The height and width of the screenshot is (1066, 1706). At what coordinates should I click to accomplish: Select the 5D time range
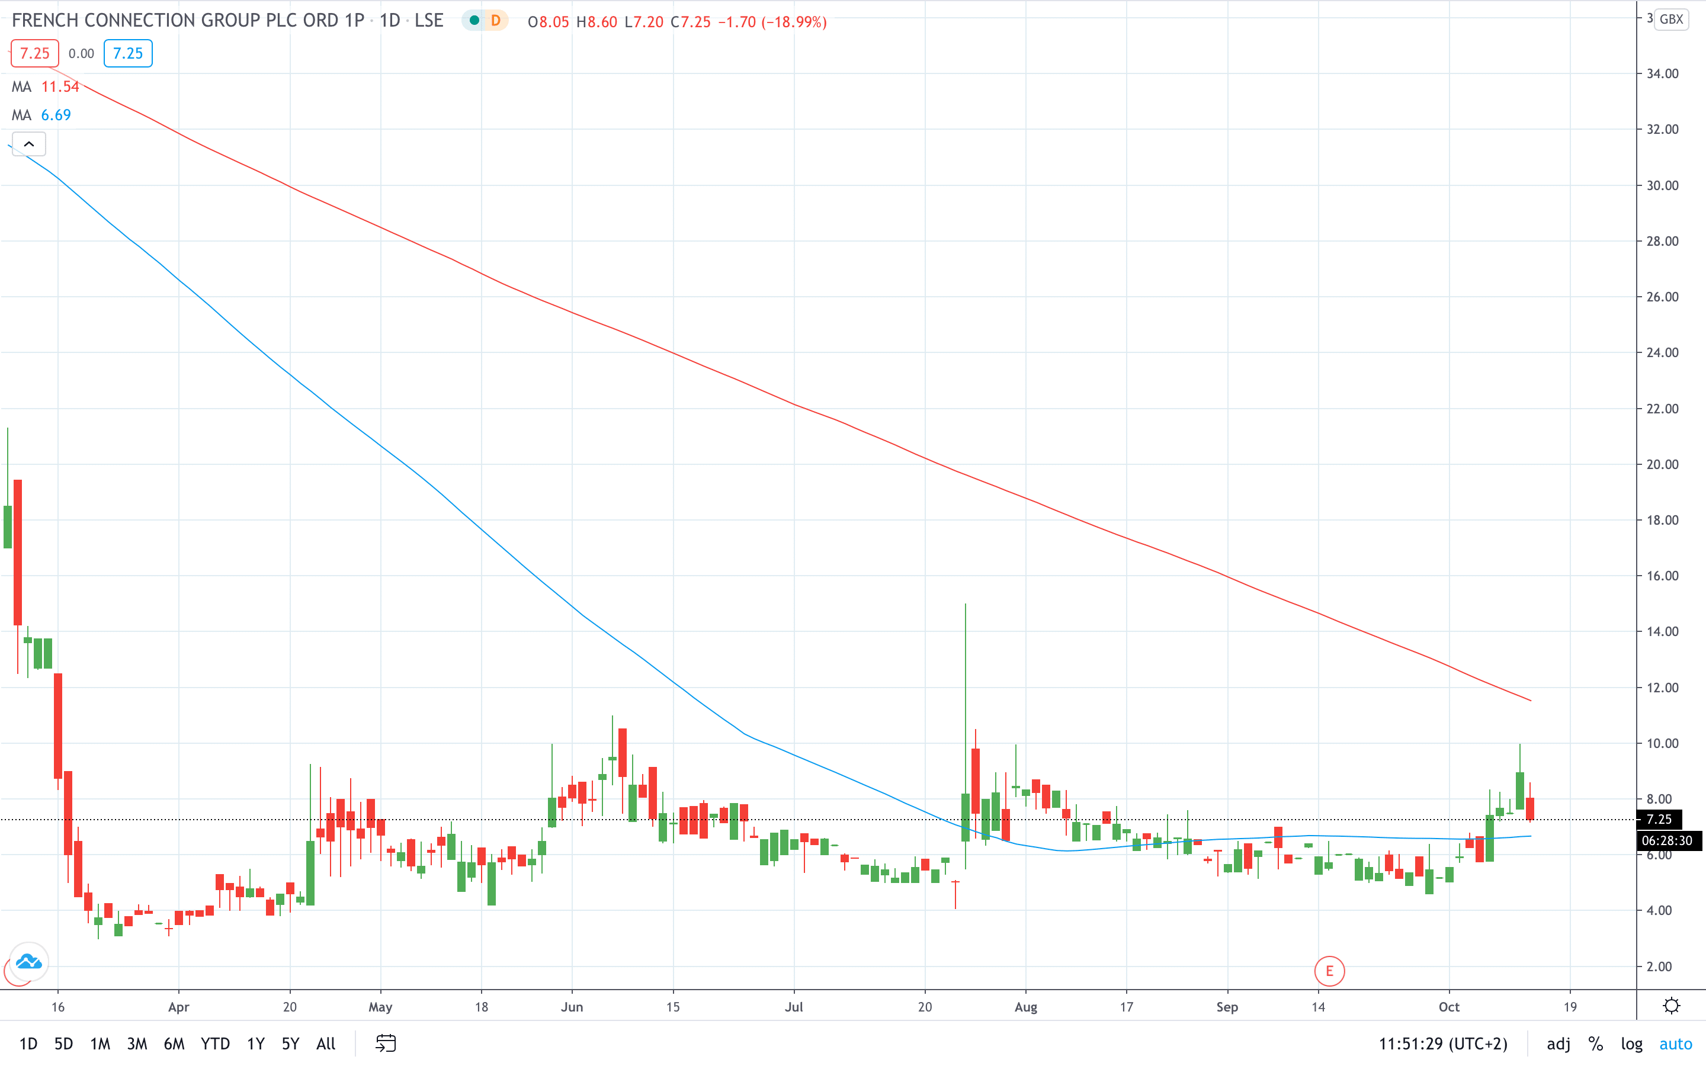click(63, 1043)
